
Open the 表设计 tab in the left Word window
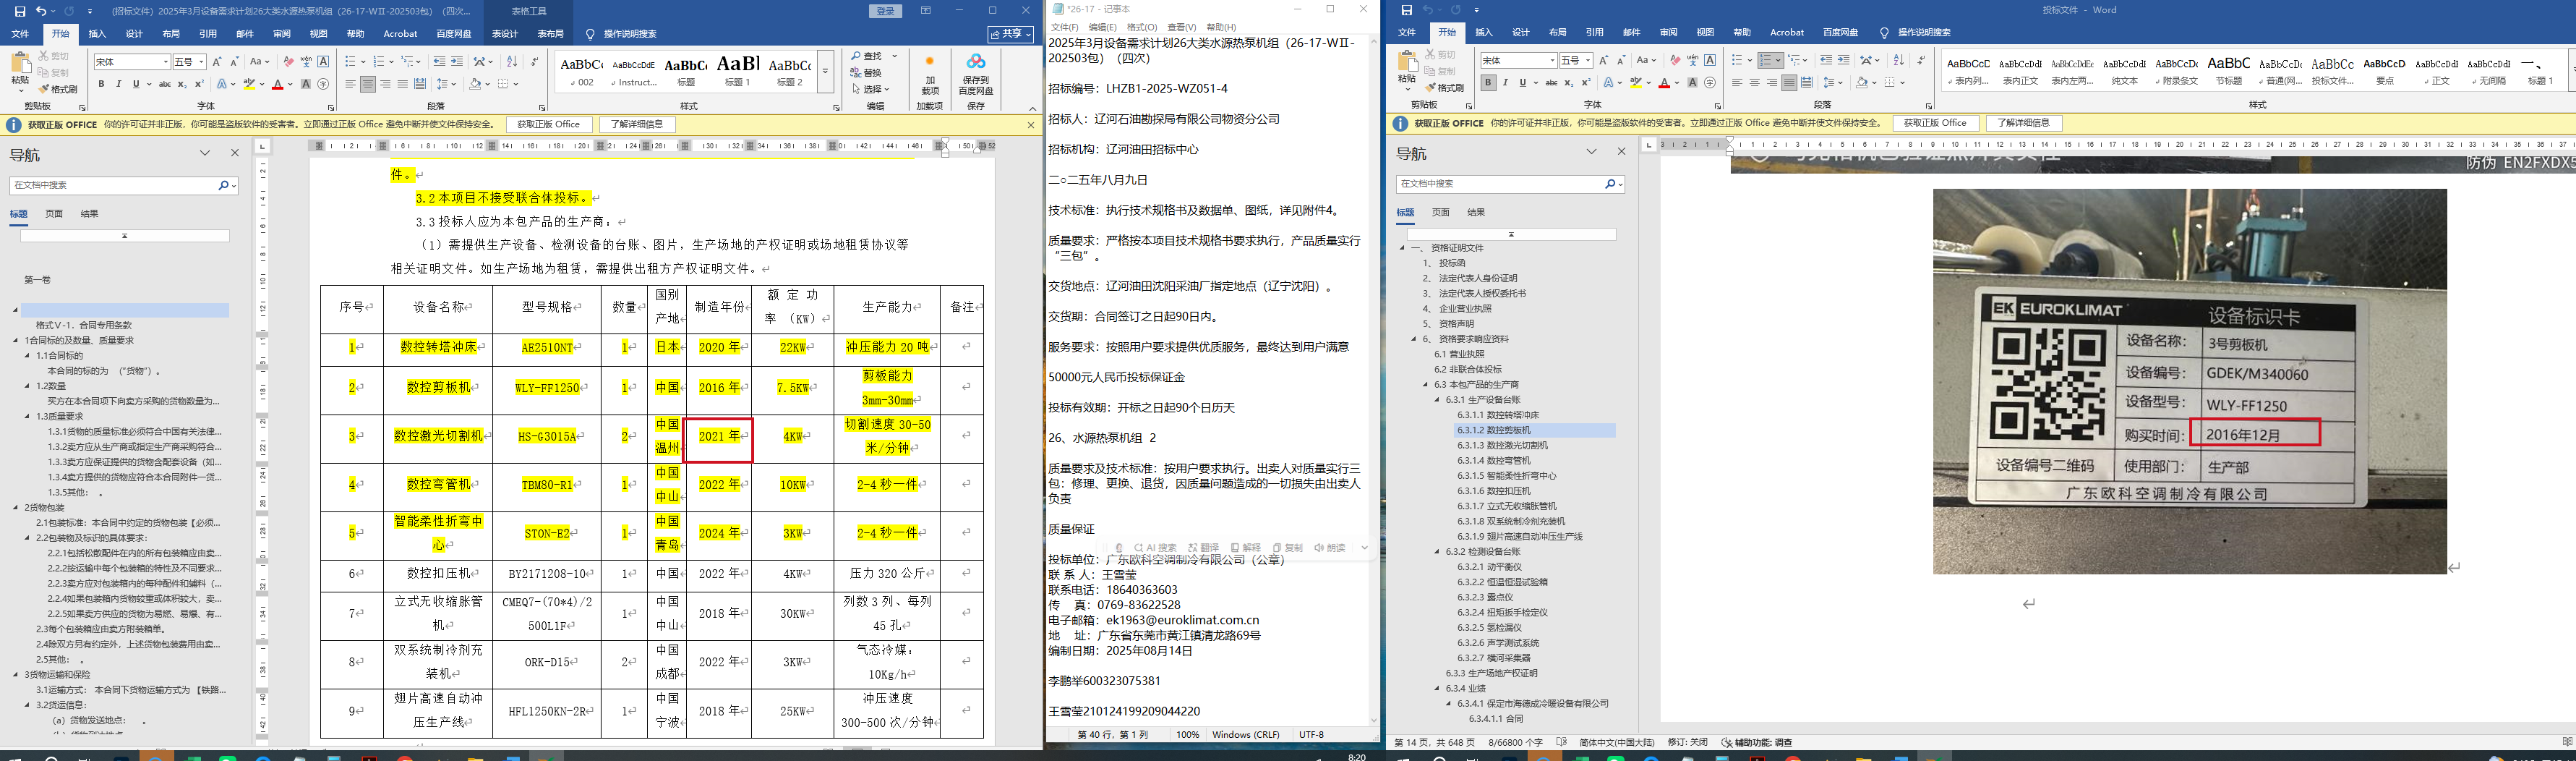[x=505, y=34]
